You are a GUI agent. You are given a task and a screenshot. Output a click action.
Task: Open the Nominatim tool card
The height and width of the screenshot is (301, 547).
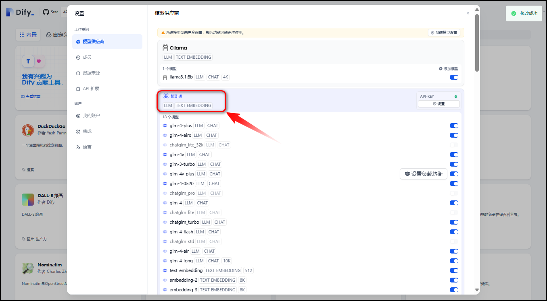[x=41, y=277]
